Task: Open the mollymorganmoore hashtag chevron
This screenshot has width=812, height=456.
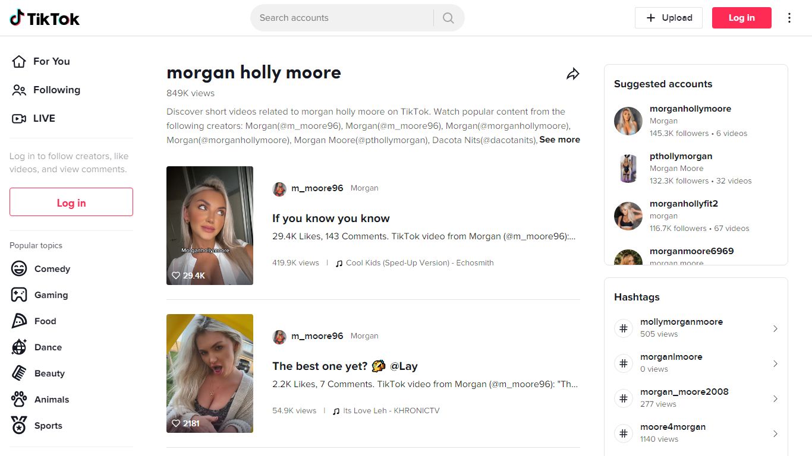Action: point(775,328)
